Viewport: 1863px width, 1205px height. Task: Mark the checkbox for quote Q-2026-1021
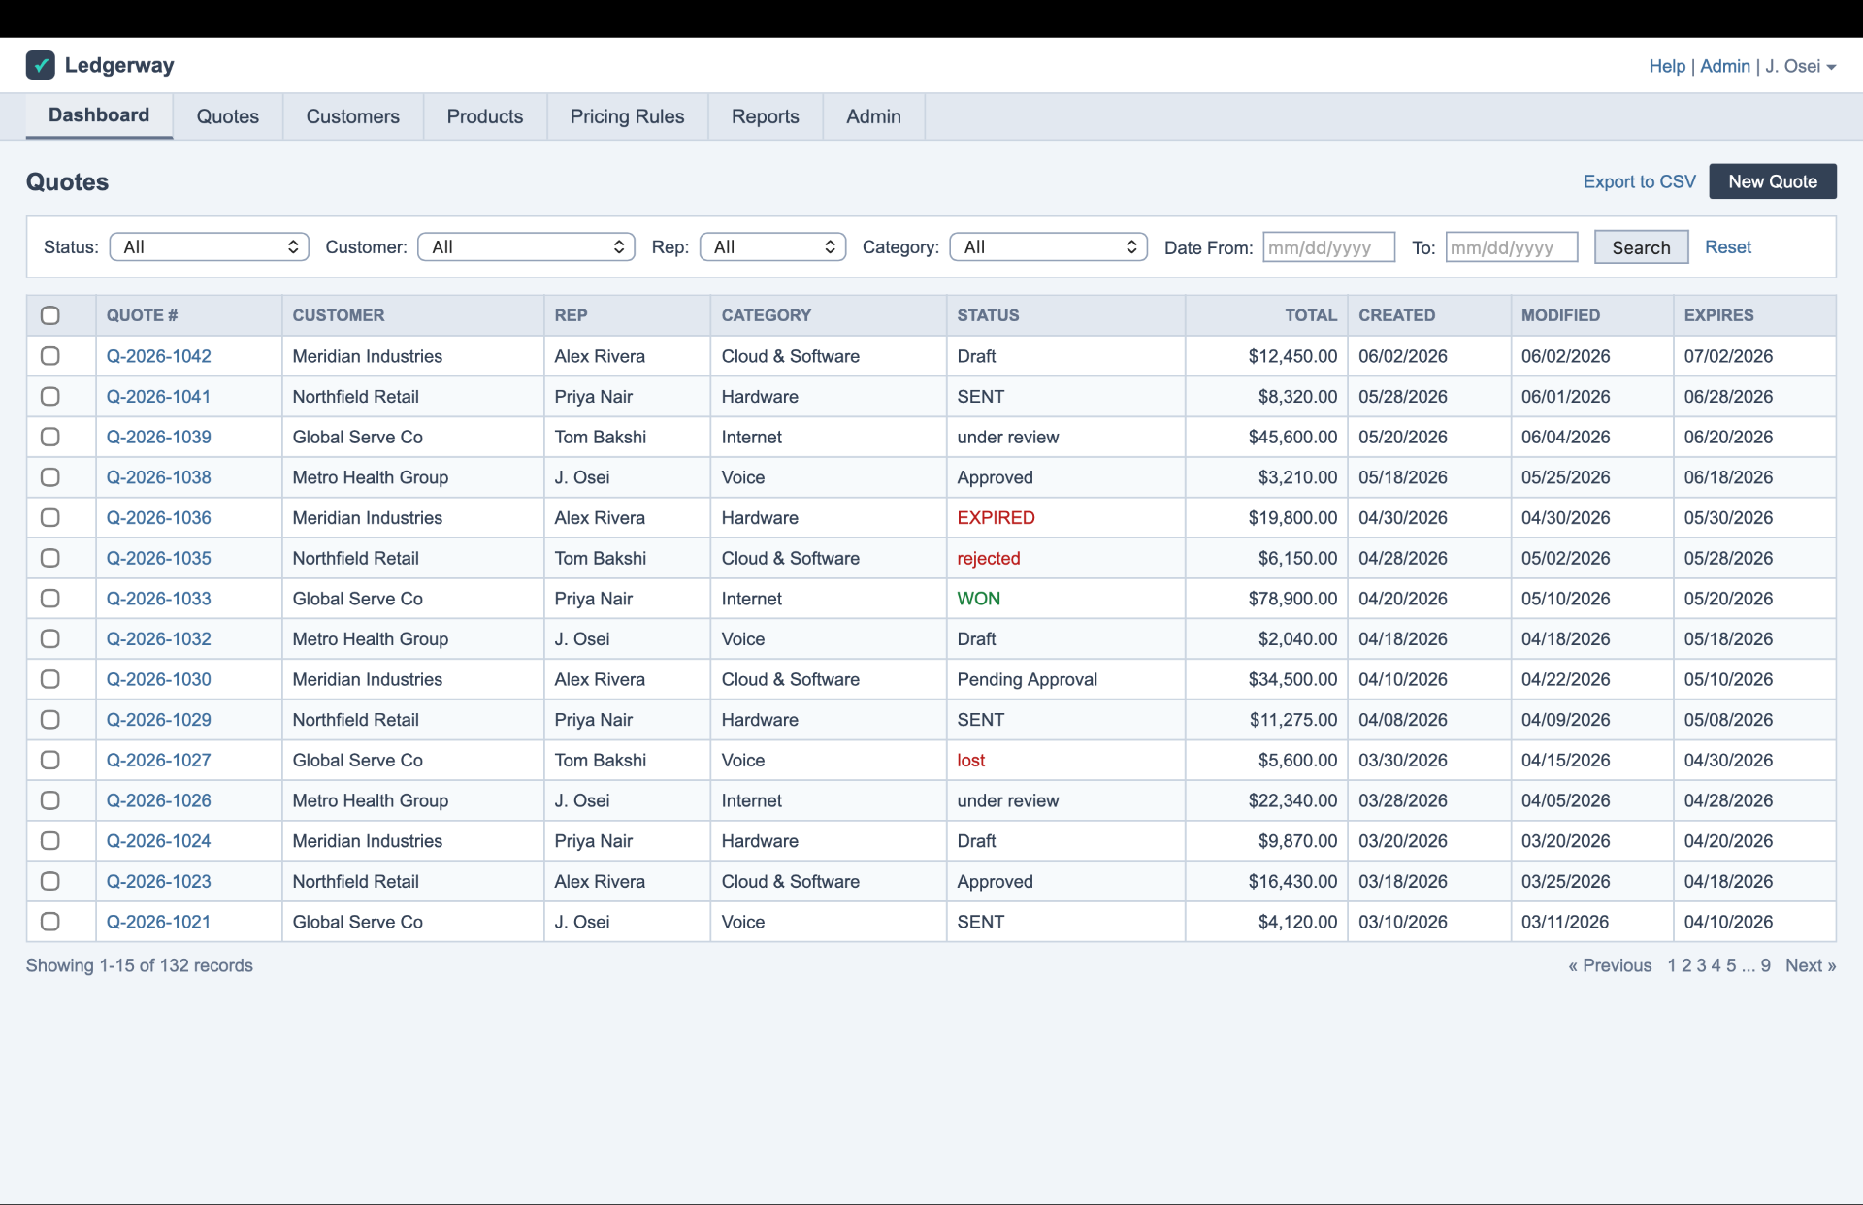50,922
